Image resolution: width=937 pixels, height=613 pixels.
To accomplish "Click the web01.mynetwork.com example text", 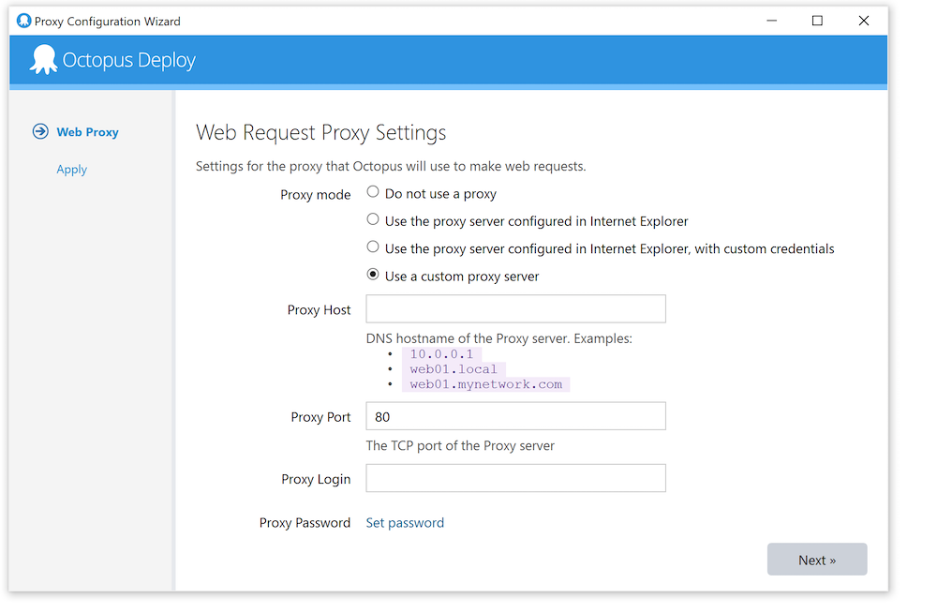I will (485, 384).
